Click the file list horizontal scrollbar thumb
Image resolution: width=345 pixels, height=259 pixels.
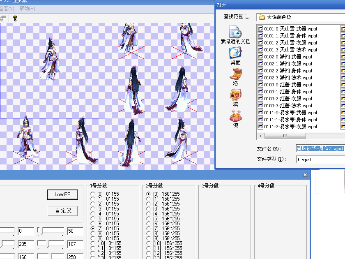pyautogui.click(x=285, y=136)
